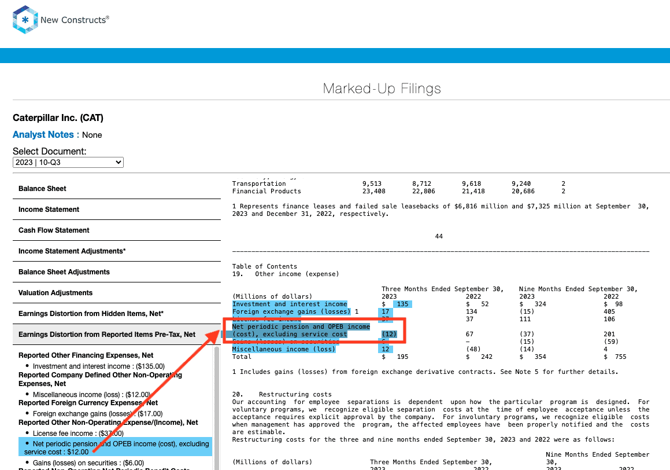Click Reported Company Defined Other Non-Operating heading

(100, 379)
